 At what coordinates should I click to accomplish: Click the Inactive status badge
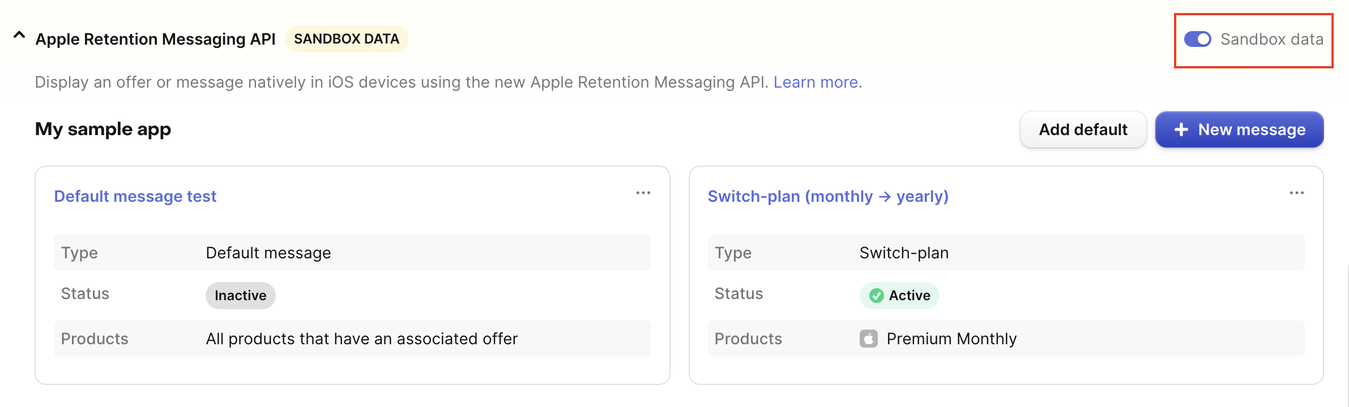(x=240, y=296)
